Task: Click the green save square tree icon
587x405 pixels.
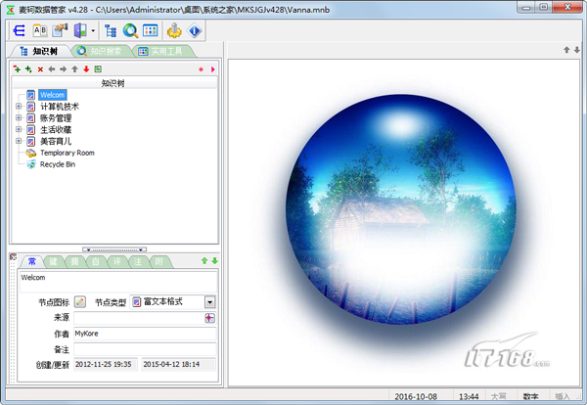Action: [x=98, y=68]
